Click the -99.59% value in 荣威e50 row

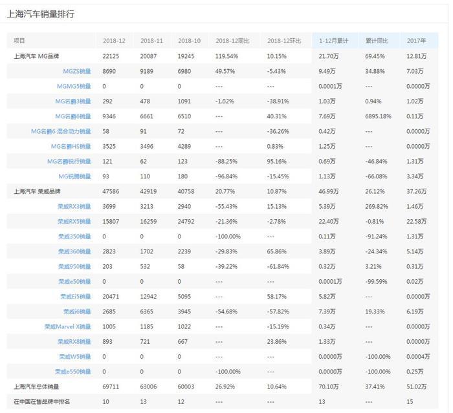[x=376, y=281]
